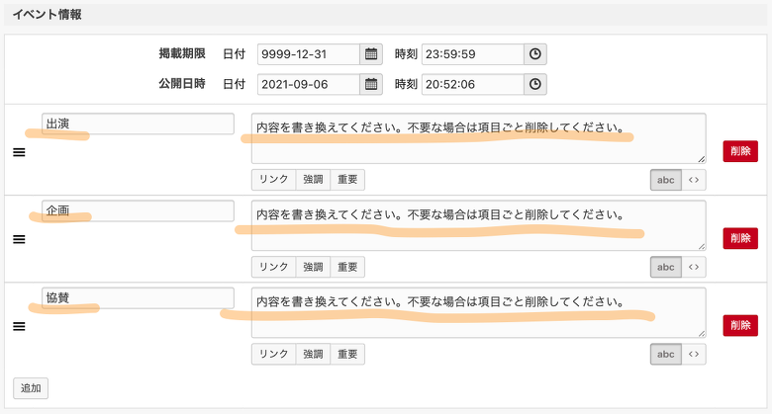
Task: Apply 強調 formatting in 企画 editor
Action: point(313,267)
